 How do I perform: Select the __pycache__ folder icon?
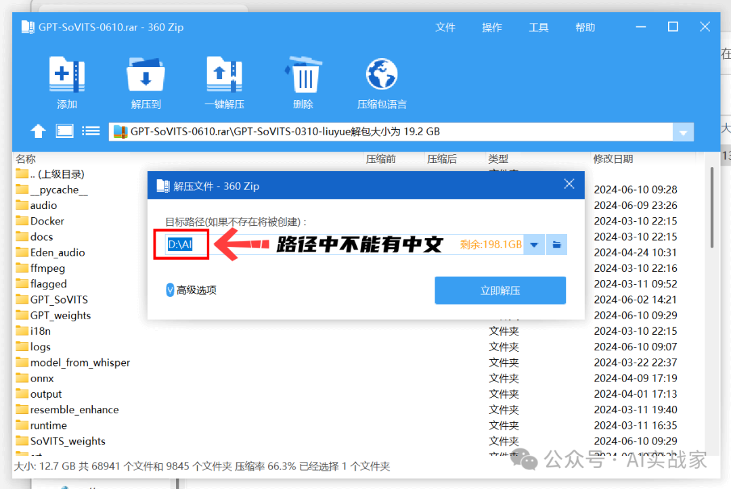pyautogui.click(x=22, y=189)
